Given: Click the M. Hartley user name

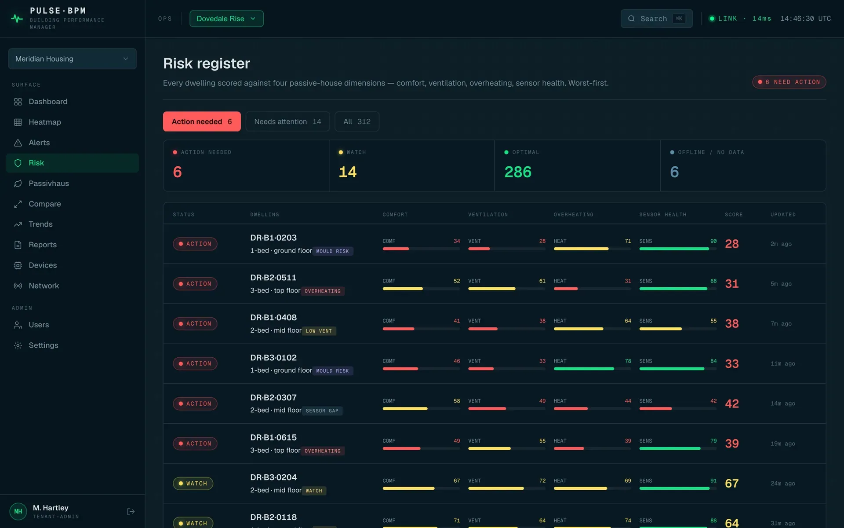Looking at the screenshot, I should point(51,508).
